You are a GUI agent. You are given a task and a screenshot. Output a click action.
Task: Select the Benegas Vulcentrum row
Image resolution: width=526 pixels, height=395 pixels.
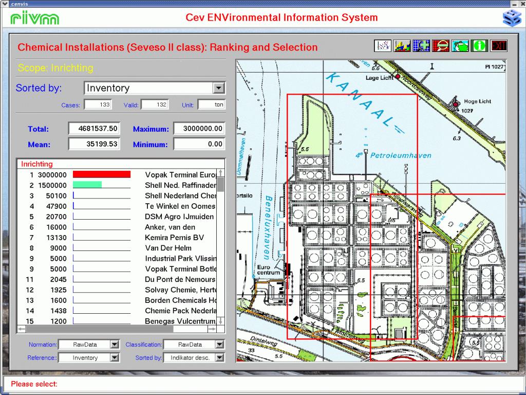[x=117, y=321]
